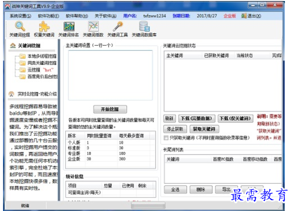Click the 同时批量查询 column header
Screen dimensions: 292x211
[101, 136]
